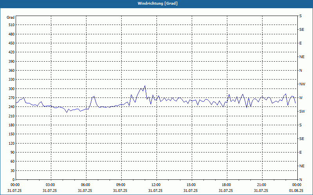Select the 300 degree axis label
This screenshot has width=313, height=195.
[x=12, y=89]
